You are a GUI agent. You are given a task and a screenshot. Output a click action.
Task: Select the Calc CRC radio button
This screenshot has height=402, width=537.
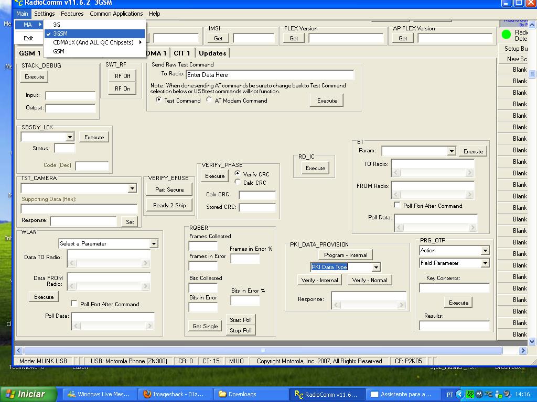coord(238,182)
